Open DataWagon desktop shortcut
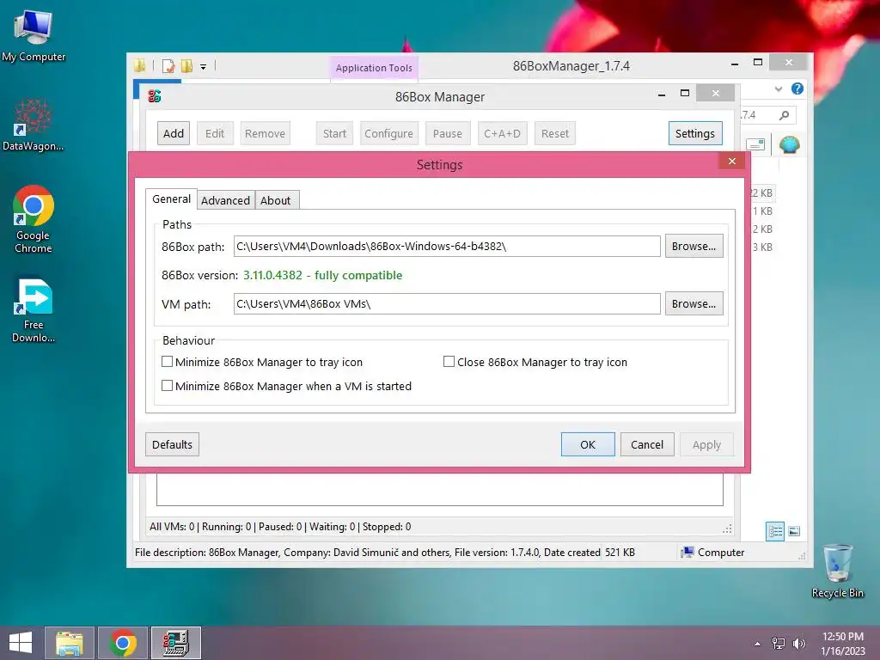 pyautogui.click(x=34, y=125)
